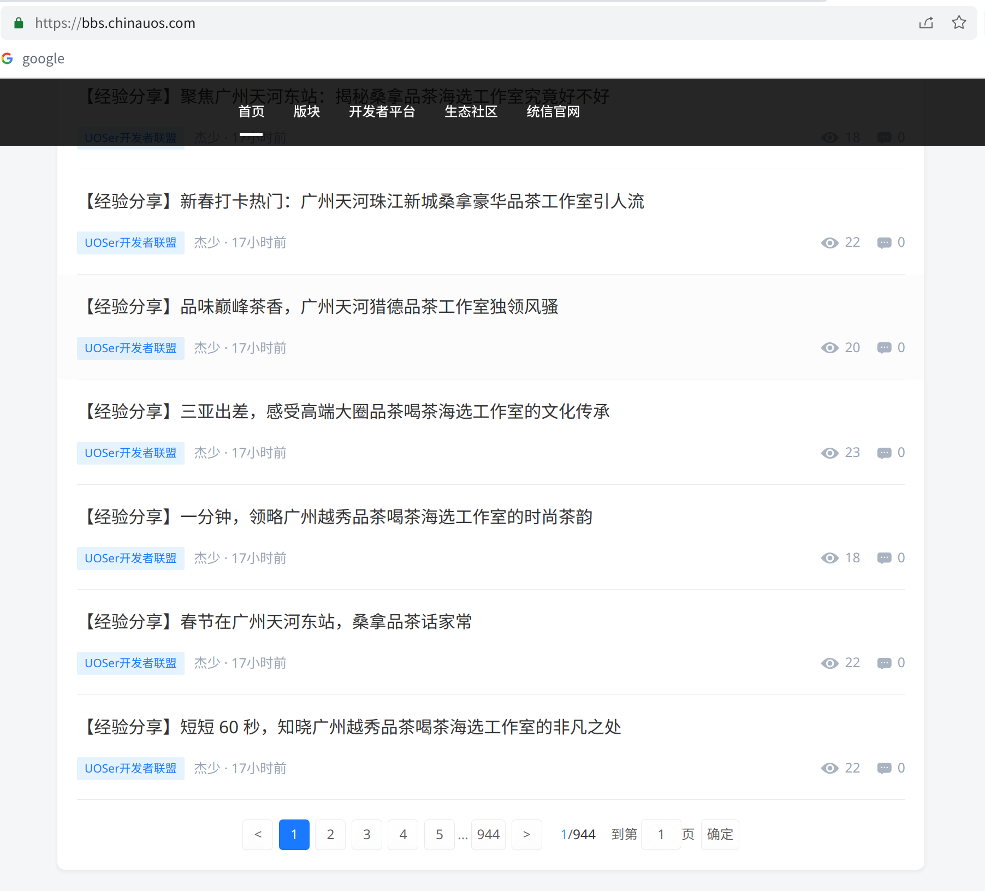Open post 春节在广州天河东站

point(275,622)
